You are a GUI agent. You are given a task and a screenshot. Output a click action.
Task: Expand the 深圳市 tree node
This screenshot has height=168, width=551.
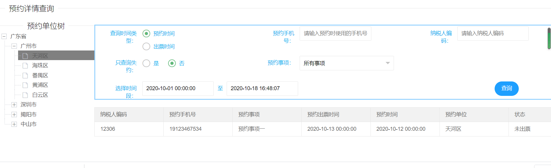(14, 105)
